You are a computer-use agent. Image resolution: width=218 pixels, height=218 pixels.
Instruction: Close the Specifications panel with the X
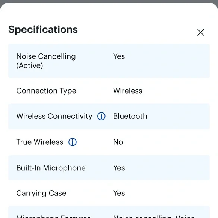click(201, 32)
